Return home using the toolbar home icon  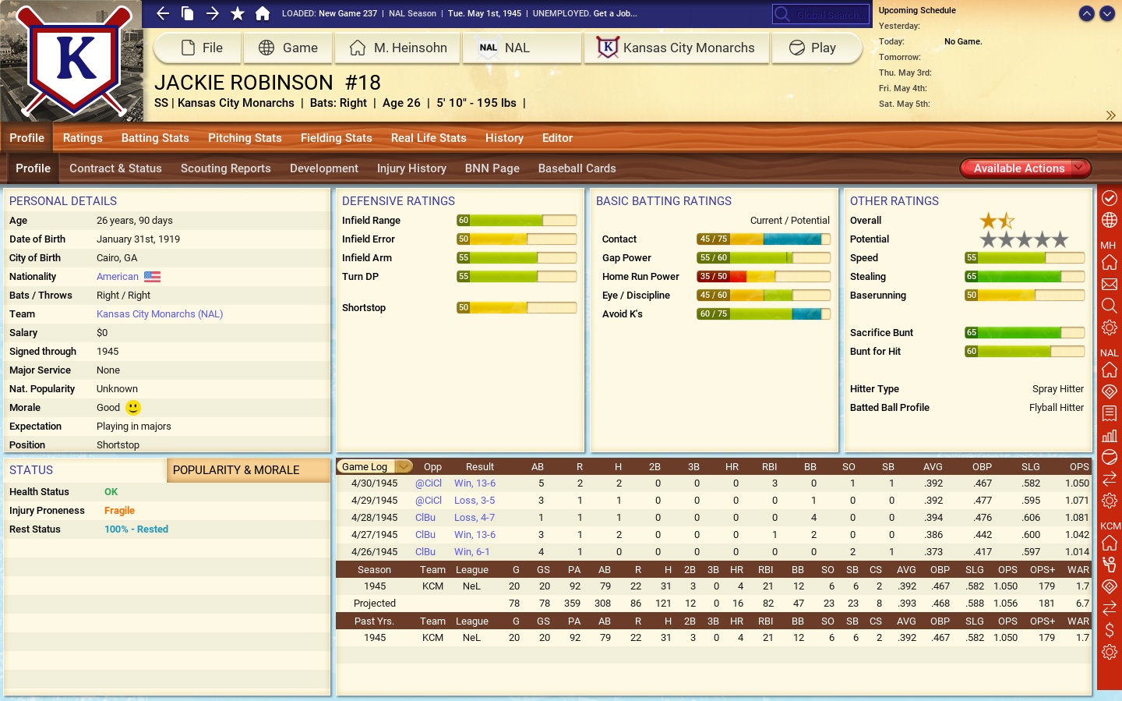click(x=262, y=13)
